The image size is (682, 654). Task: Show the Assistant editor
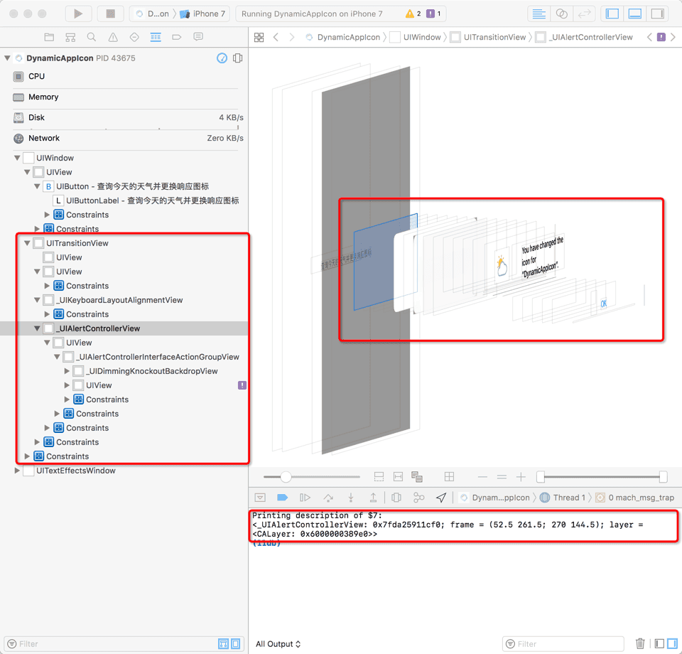[x=561, y=14]
